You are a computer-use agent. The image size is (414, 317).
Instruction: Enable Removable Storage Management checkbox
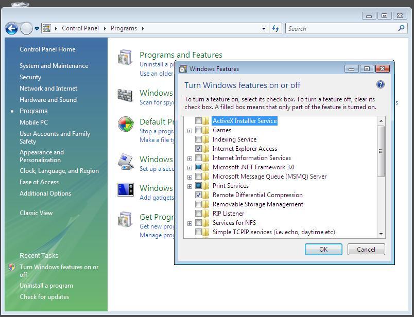pos(198,204)
